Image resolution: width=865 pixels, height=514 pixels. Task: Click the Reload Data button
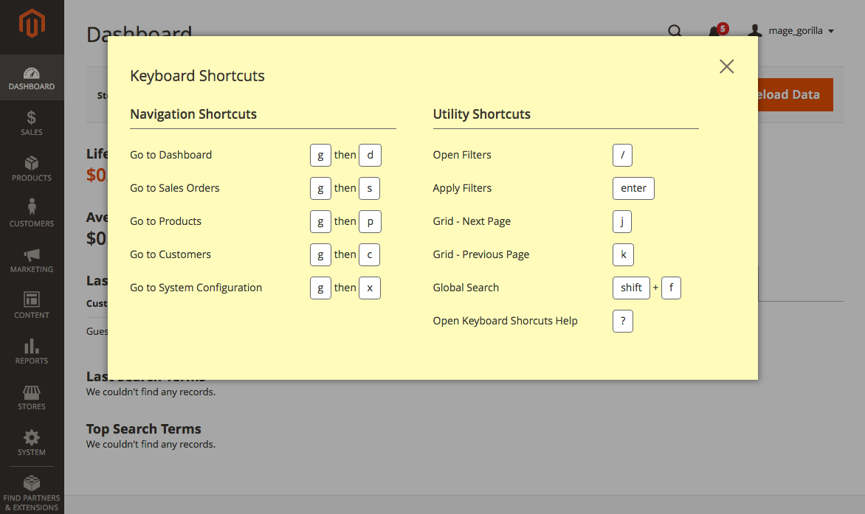793,94
